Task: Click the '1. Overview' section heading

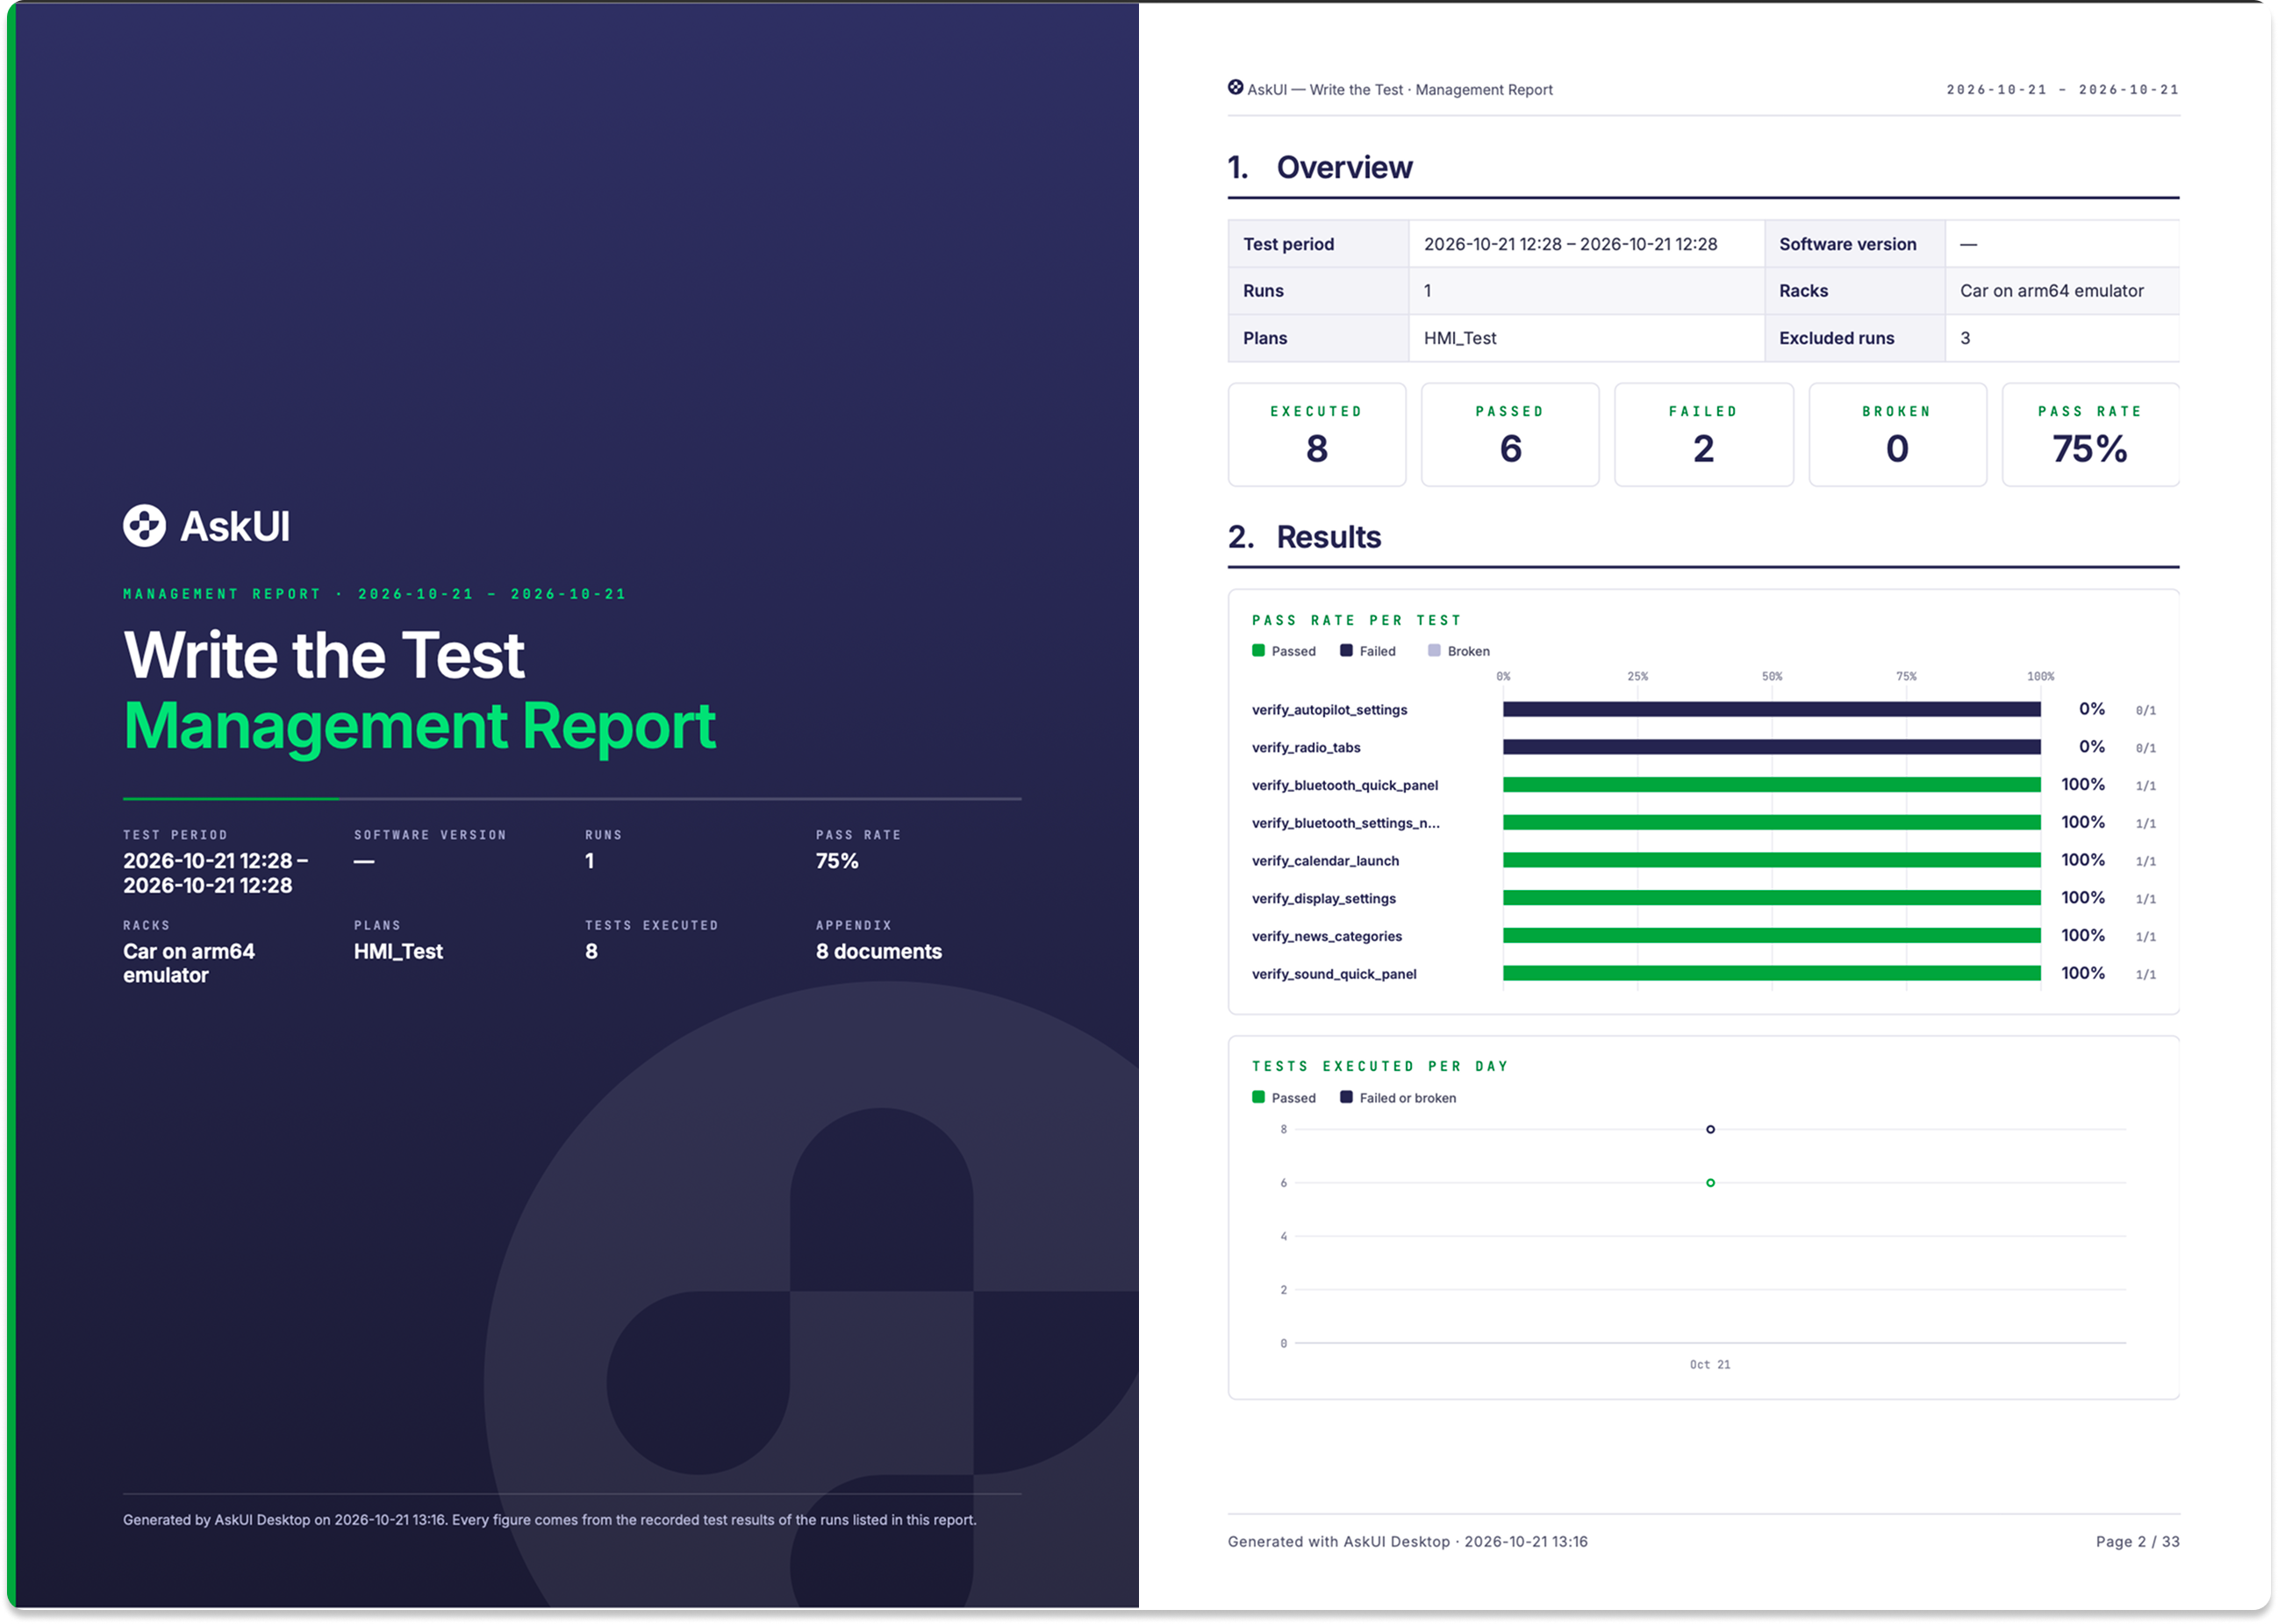Action: click(1321, 167)
